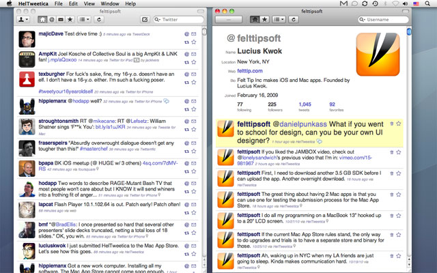This screenshot has width=437, height=273.
Task: Favorite the 3.5 GB SDK tweet
Action: (x=399, y=173)
